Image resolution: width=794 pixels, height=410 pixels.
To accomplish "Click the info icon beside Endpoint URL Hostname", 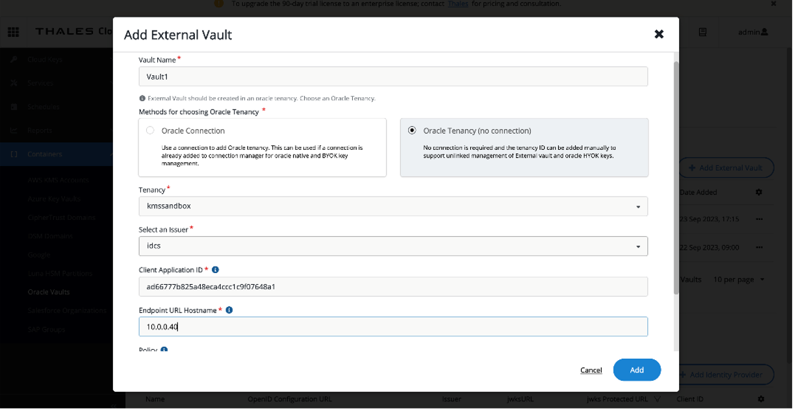I will tap(228, 310).
